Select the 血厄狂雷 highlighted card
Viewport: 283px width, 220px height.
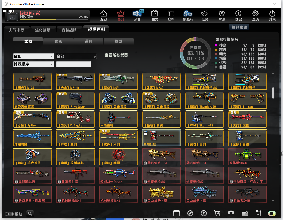161,138
